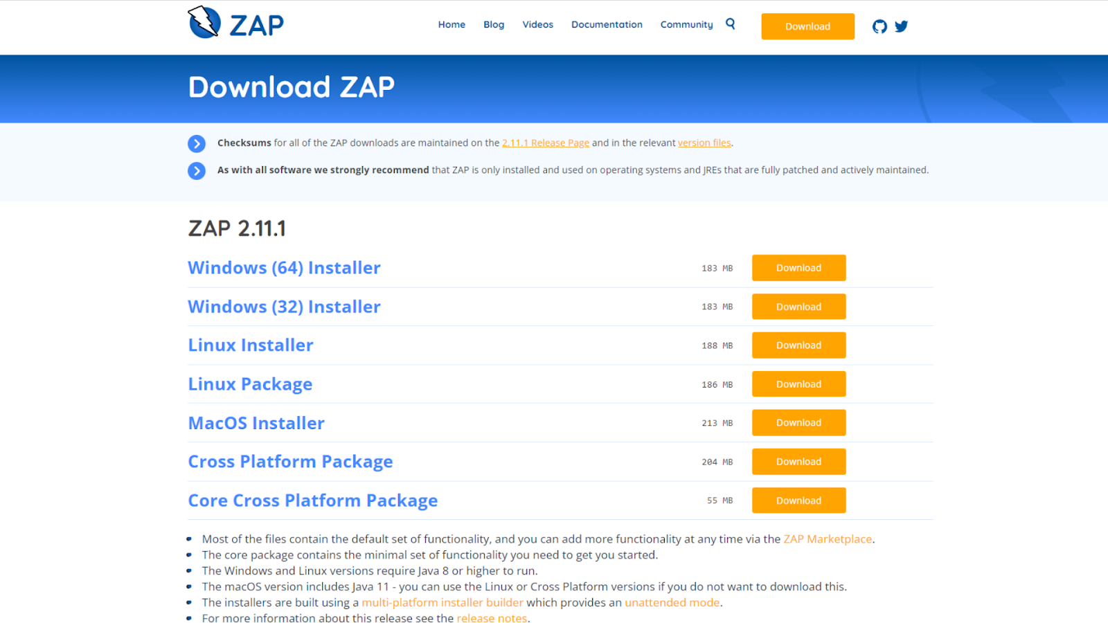The image size is (1108, 623).
Task: Click the Windows (64) Installer title
Action: (x=284, y=268)
